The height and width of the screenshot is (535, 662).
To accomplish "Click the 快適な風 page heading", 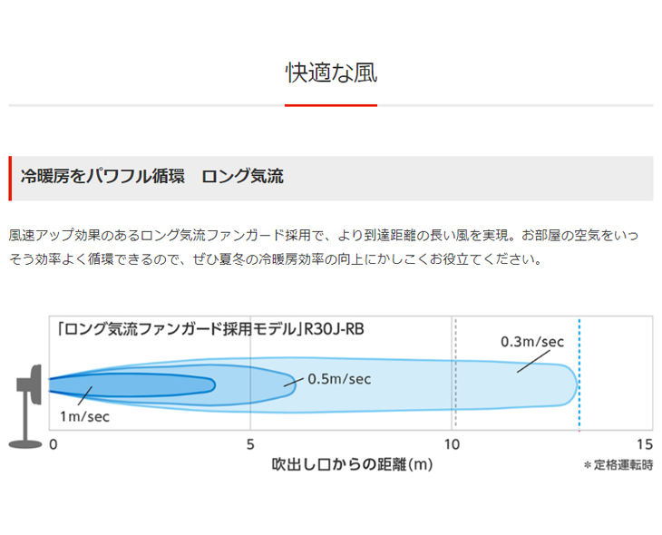I will (x=331, y=73).
